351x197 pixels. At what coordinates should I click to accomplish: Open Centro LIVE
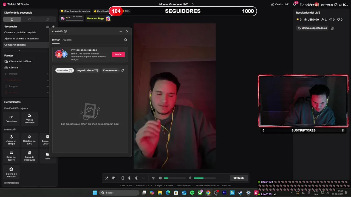280,4
